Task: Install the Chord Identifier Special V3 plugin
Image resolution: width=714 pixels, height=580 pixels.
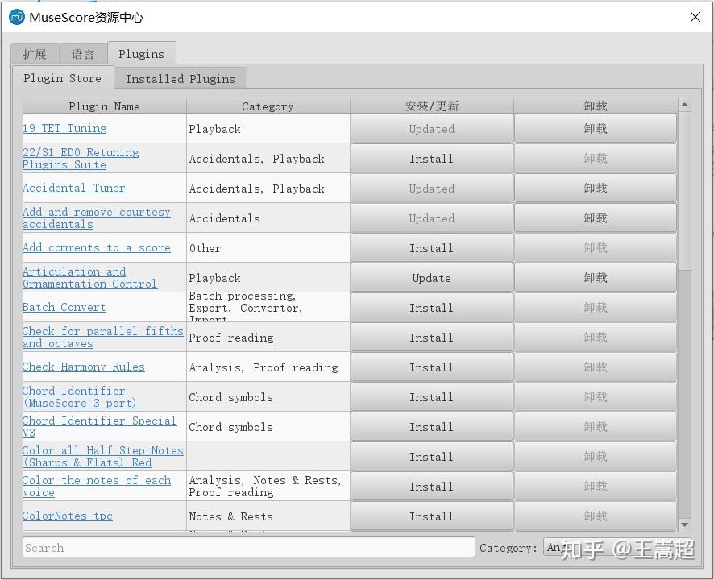Action: tap(431, 426)
